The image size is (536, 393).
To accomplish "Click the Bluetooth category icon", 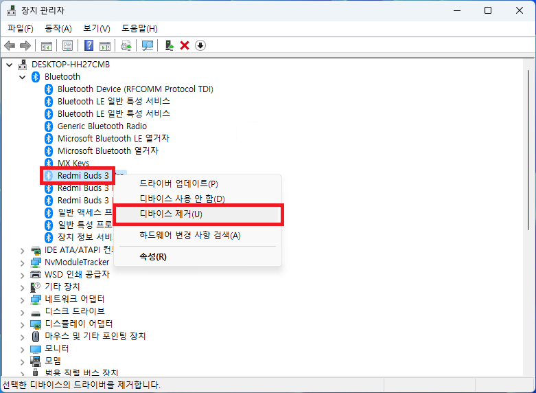I will point(36,77).
